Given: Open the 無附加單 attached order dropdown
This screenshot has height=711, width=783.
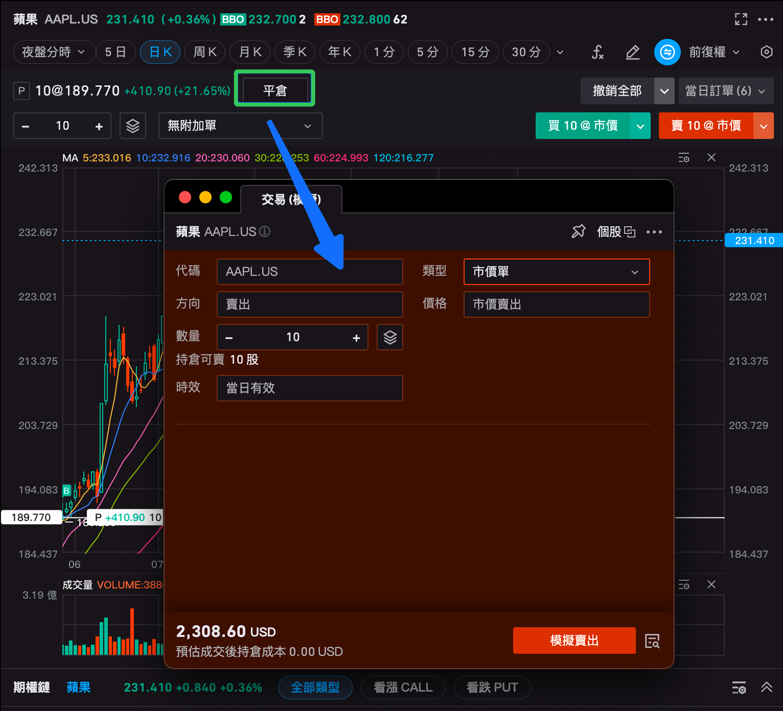Looking at the screenshot, I should pos(240,126).
